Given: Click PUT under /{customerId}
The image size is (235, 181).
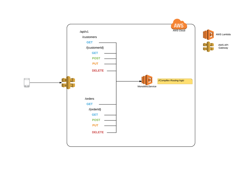Looking at the screenshot, I should (x=95, y=64).
